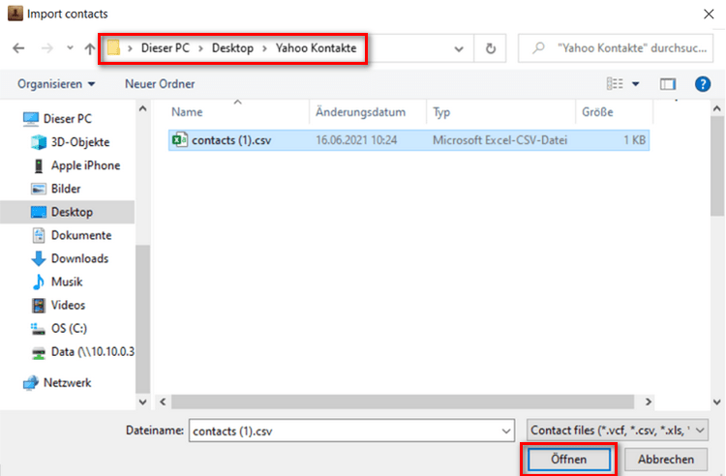The image size is (726, 476).
Task: Click the Yahoo Kontakte search field
Action: (616, 48)
